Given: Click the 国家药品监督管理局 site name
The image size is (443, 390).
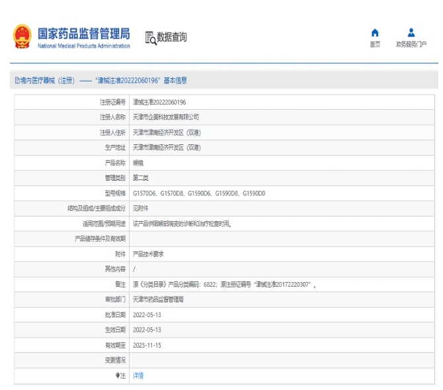Looking at the screenshot, I should pyautogui.click(x=83, y=34).
